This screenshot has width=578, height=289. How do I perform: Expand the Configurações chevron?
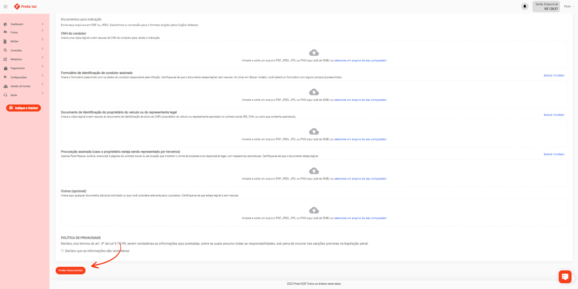point(43,75)
